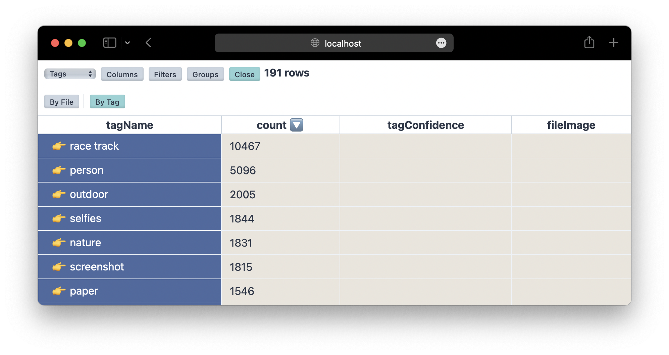Image resolution: width=669 pixels, height=355 pixels.
Task: Click the green fullscreen window button
Action: 82,43
